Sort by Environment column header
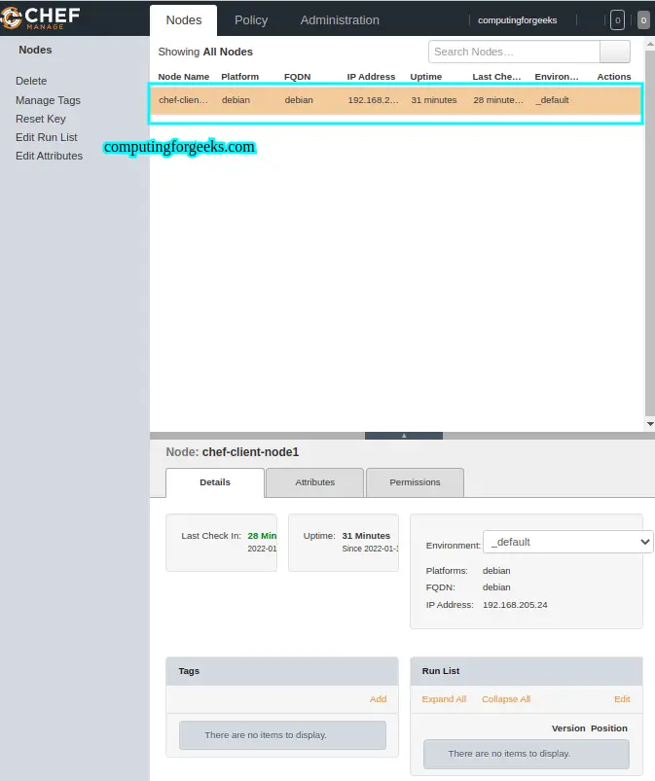 [557, 77]
